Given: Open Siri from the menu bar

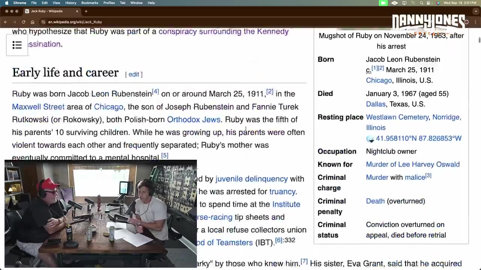Looking at the screenshot, I should (x=438, y=3).
